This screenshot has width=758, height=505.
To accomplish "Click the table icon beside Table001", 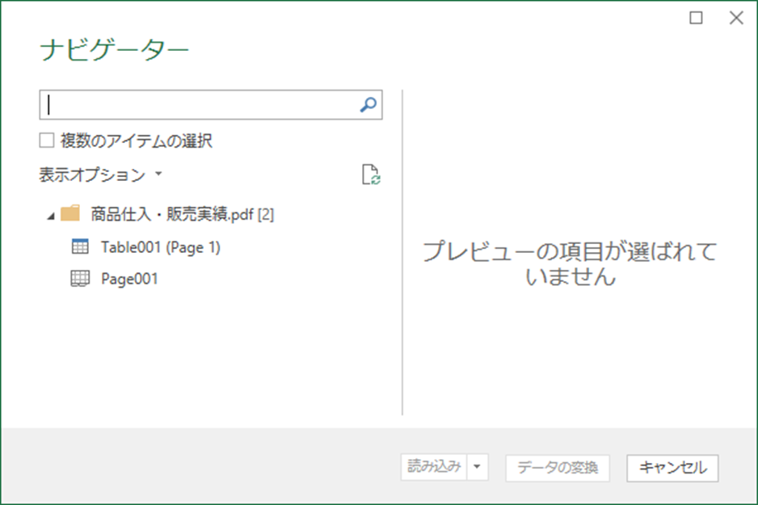I will coord(80,247).
